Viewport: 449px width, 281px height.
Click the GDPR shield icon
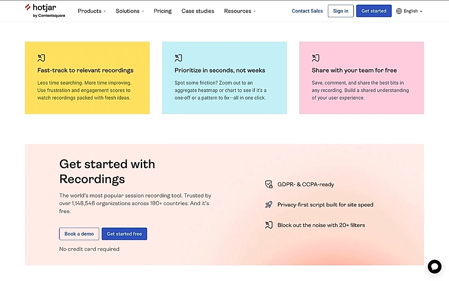(269, 184)
